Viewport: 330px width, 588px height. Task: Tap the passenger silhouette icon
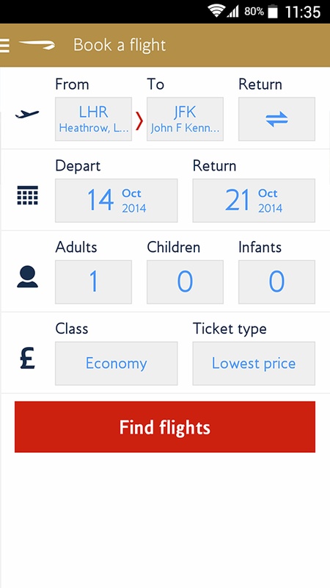tap(28, 277)
